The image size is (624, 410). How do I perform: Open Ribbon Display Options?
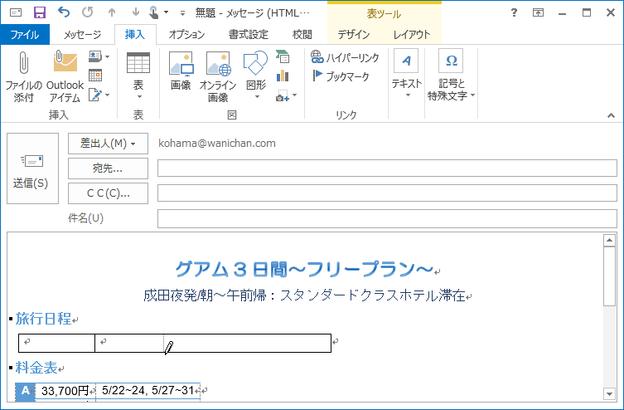click(x=538, y=12)
